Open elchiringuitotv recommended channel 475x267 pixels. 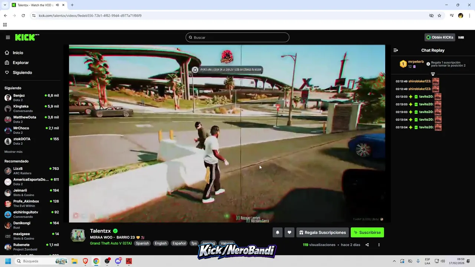32,214
